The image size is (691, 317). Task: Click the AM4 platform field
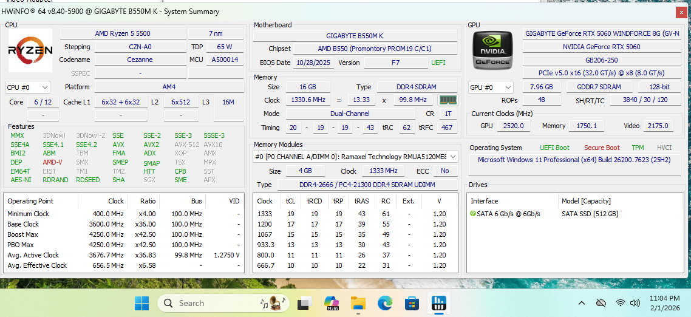169,87
